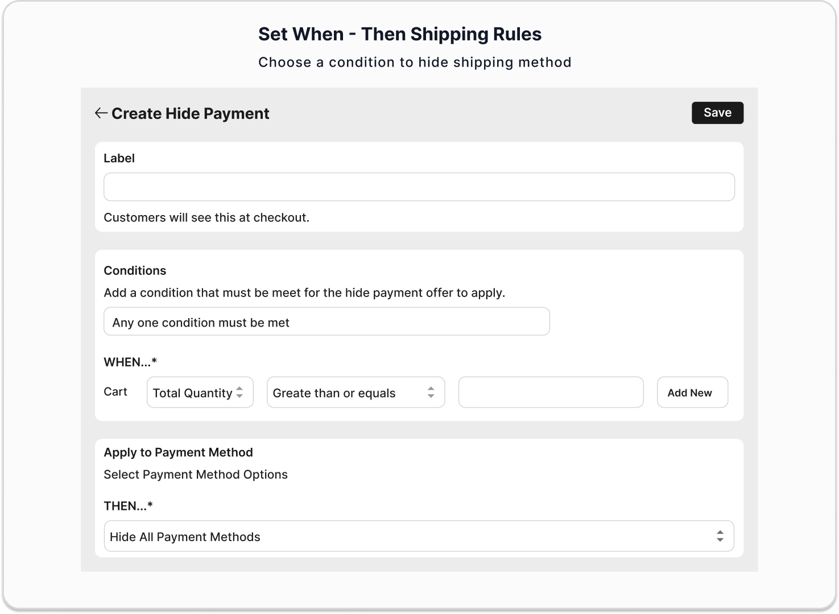
Task: Click the Label text field
Action: click(419, 186)
